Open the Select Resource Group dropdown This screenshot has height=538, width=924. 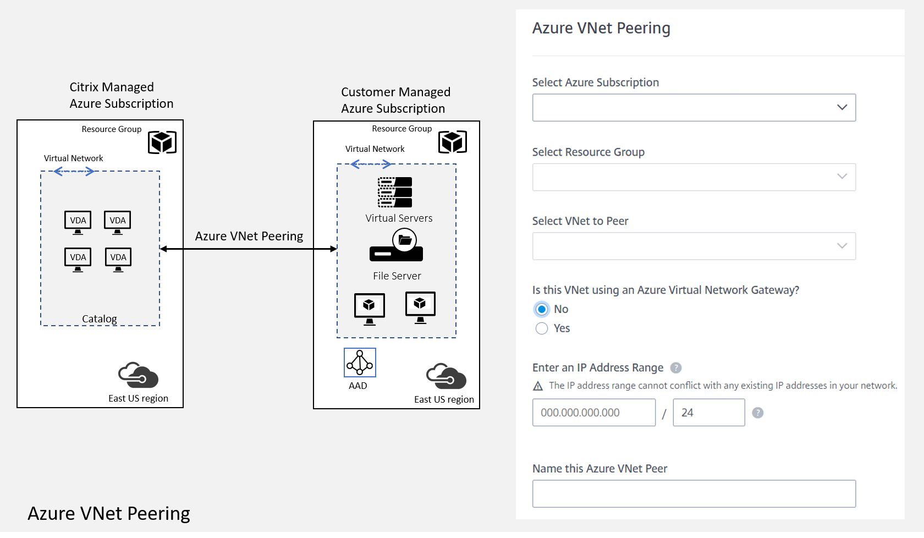point(694,177)
